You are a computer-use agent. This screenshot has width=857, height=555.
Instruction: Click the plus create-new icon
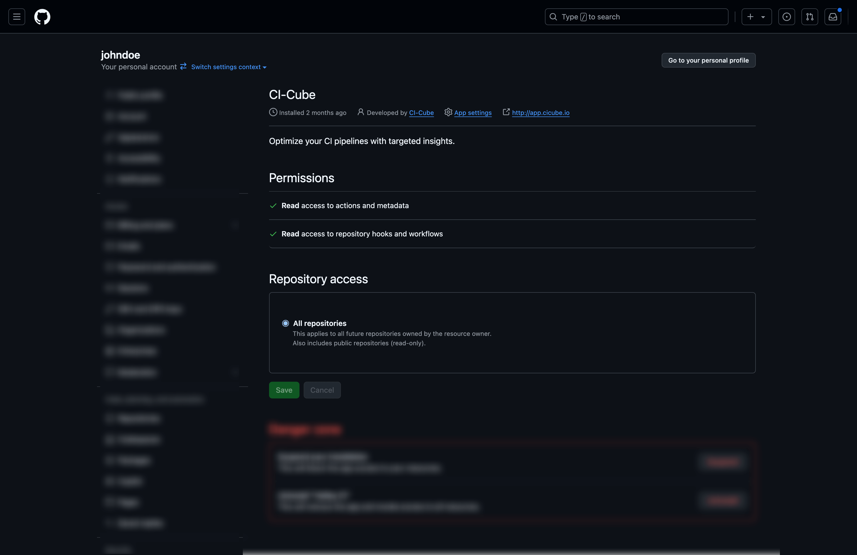(x=751, y=16)
